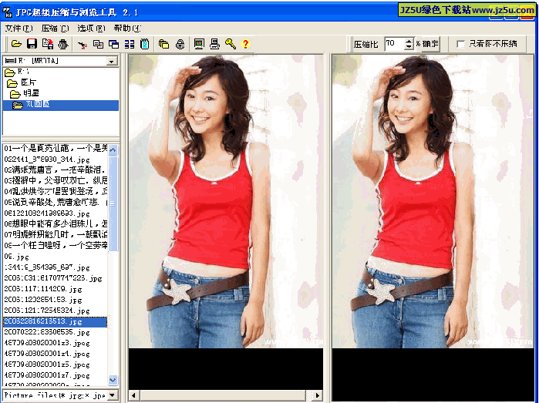
Task: Open the 文件 menu
Action: pos(19,29)
